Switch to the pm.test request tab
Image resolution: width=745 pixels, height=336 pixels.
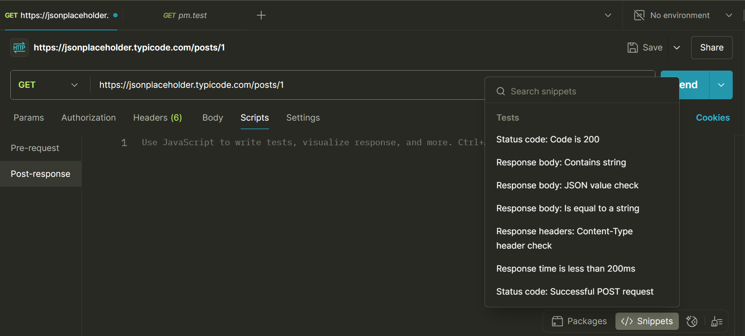[185, 15]
